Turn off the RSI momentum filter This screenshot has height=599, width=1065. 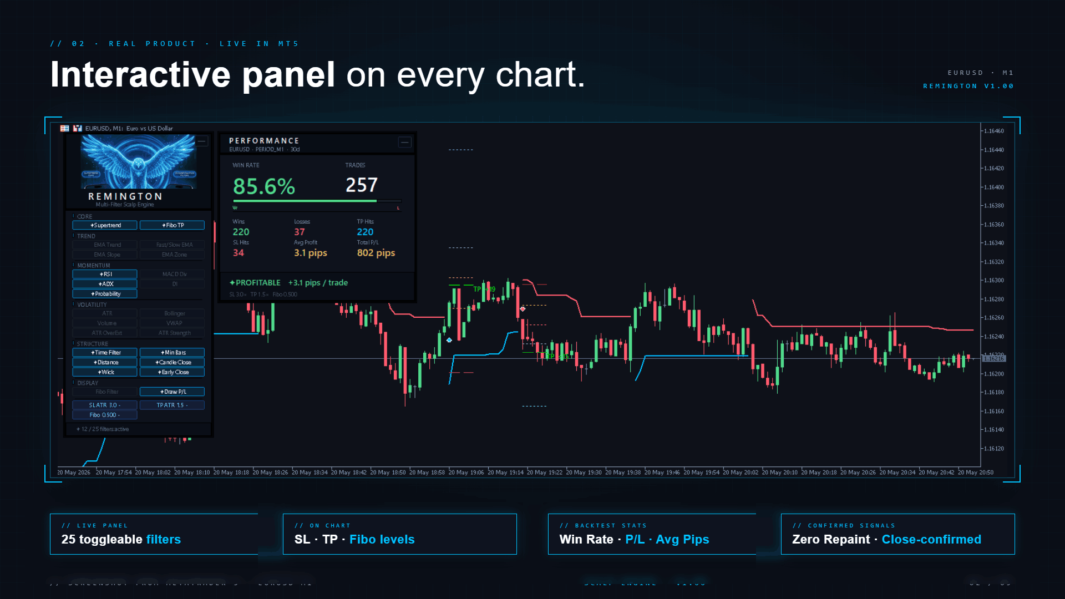coord(105,274)
